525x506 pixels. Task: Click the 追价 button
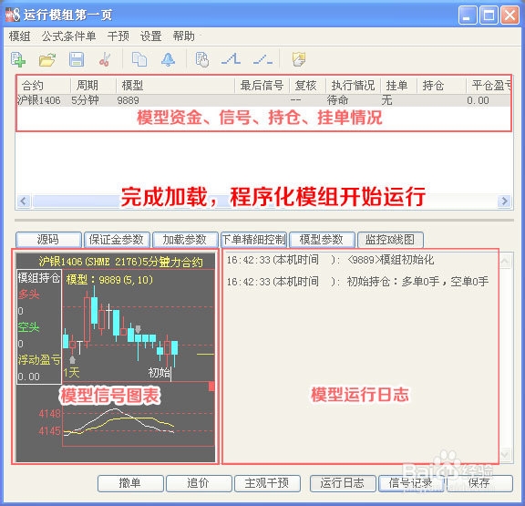199,483
